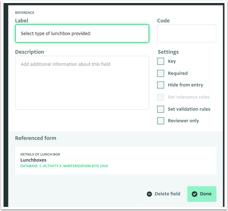The height and width of the screenshot is (211, 228).
Task: Click the Description text area
Action: (82, 83)
